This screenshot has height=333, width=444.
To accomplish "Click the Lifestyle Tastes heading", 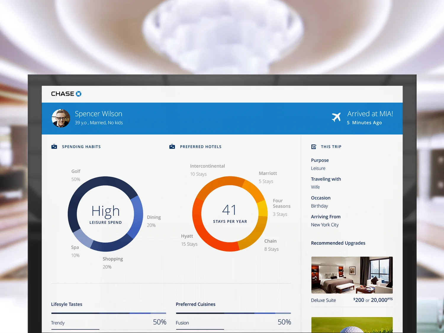I will 67,304.
